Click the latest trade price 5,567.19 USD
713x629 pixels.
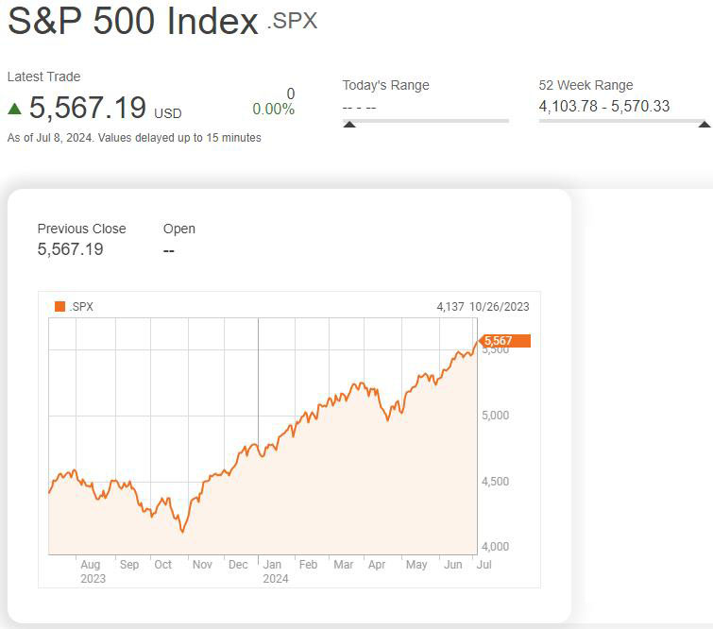(x=105, y=109)
